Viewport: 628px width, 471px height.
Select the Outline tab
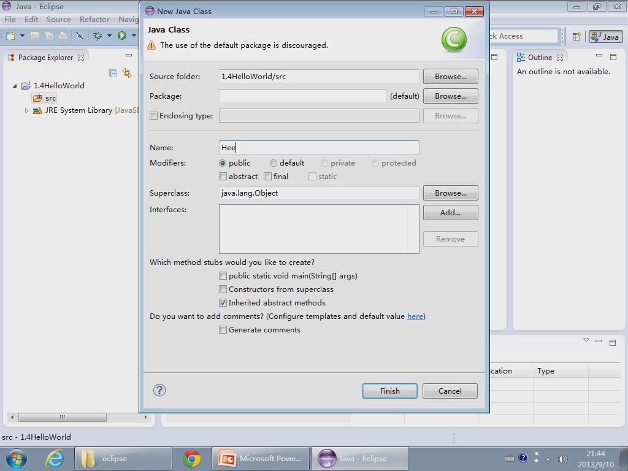tap(540, 58)
